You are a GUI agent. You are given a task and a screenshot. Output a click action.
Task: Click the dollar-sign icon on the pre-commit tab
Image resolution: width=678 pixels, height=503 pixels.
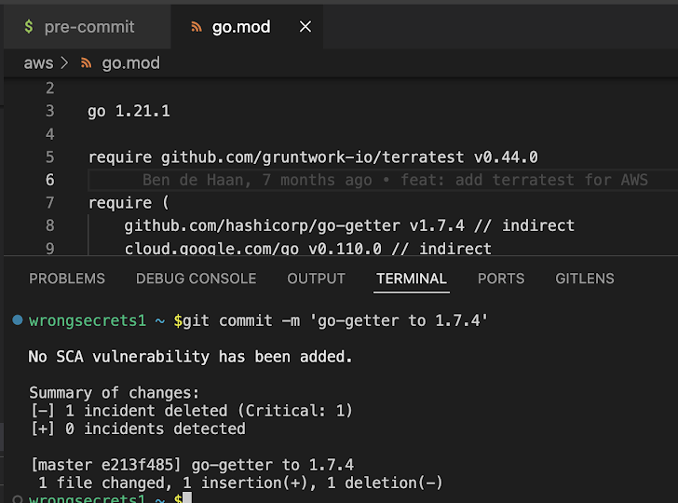tap(29, 27)
